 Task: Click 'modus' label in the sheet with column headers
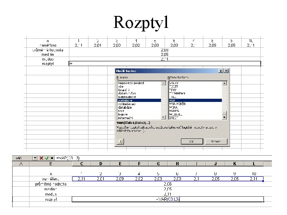click(51, 194)
